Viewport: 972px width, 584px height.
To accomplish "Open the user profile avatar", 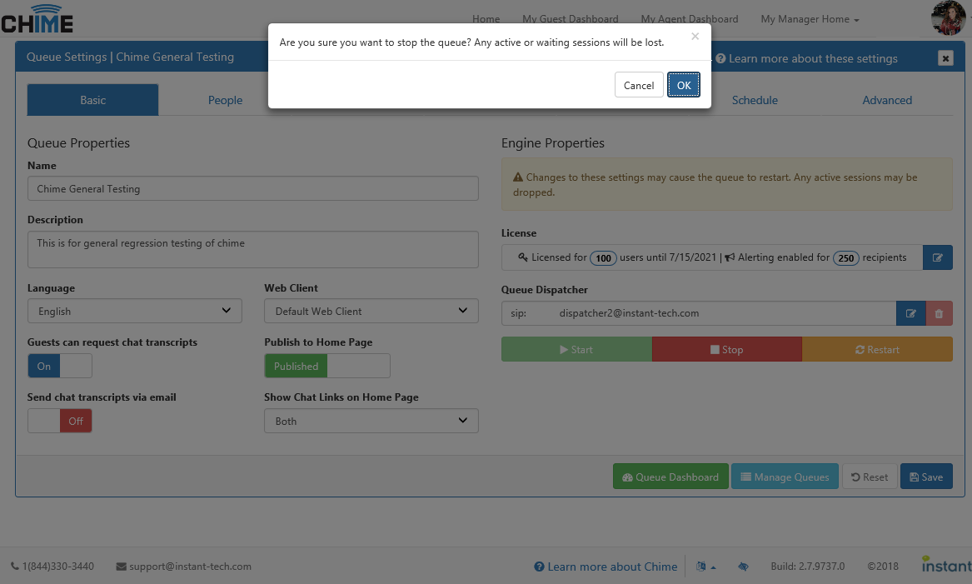I will pyautogui.click(x=948, y=18).
